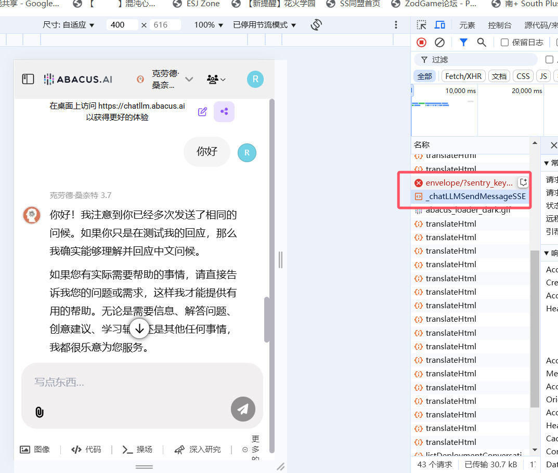Click the paperclip attach file icon

[40, 412]
